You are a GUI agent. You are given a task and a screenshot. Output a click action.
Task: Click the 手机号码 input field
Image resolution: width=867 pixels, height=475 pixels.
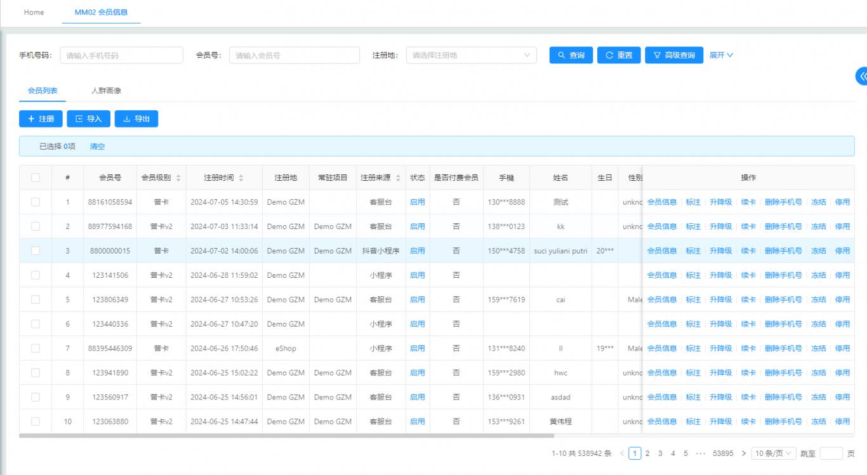pyautogui.click(x=121, y=55)
